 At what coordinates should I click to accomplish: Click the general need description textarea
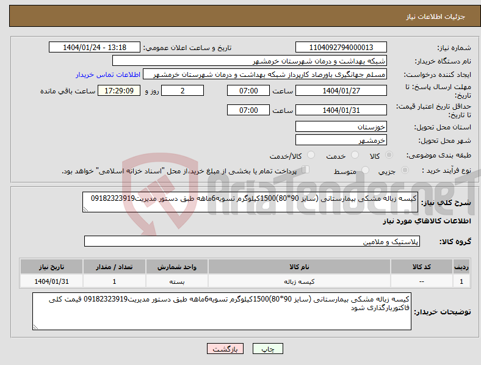(250, 202)
